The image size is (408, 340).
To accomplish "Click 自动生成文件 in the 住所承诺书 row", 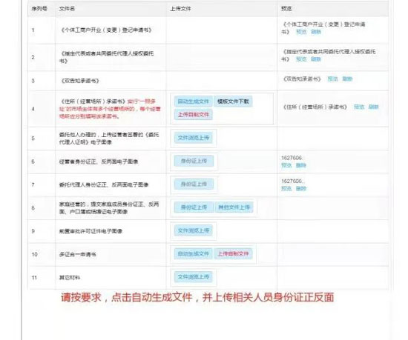I will [x=194, y=101].
